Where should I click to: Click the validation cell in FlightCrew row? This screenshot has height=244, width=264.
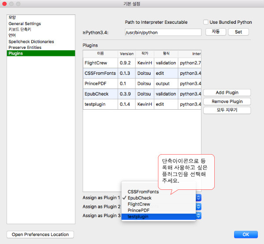[166, 63]
